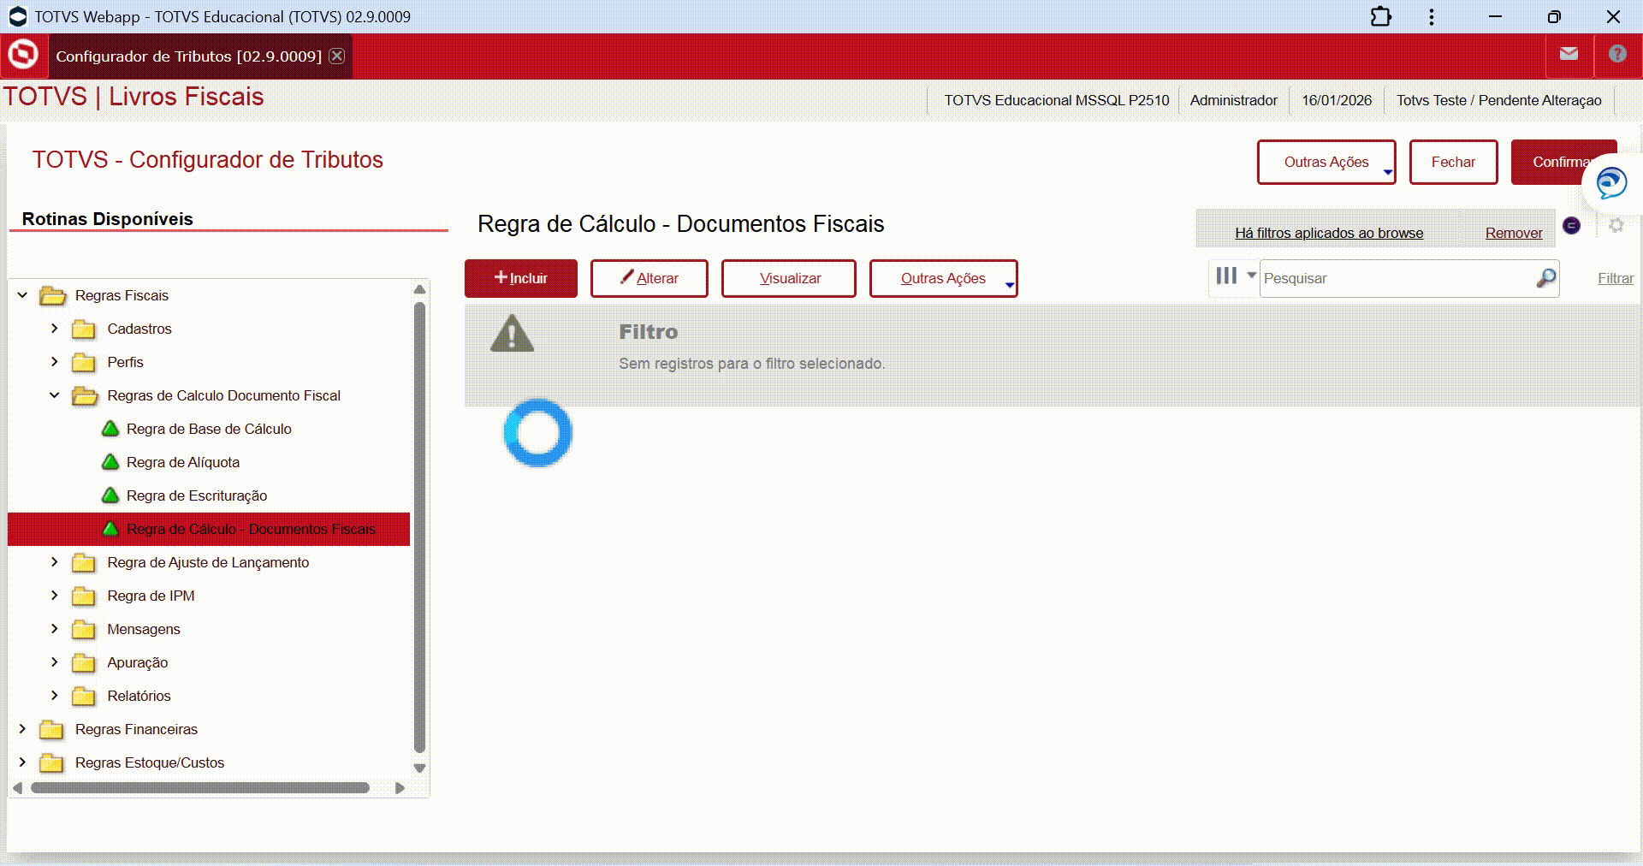Viewport: 1643px width, 866px height.
Task: Click Há filtros aplicados ao browse link
Action: (1329, 233)
